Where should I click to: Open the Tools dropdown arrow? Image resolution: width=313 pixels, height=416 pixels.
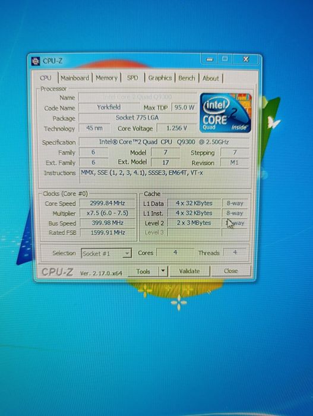[163, 271]
